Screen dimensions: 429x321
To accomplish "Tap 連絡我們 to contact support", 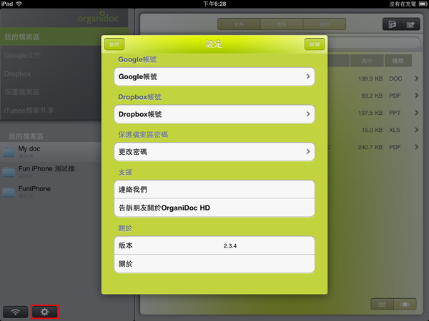I will pos(214,190).
